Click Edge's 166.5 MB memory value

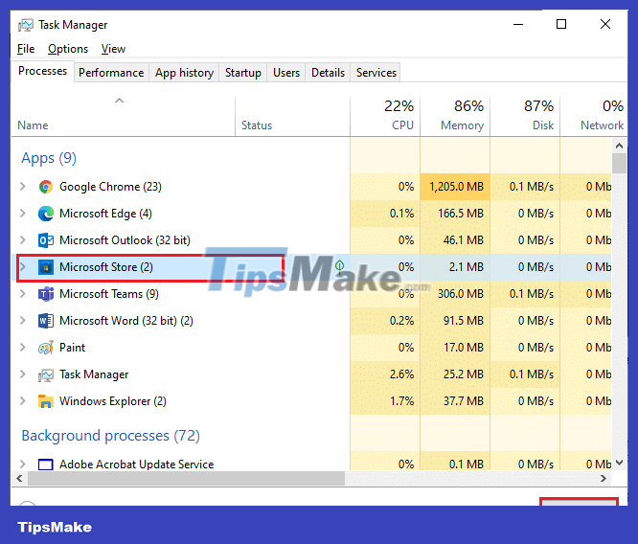pos(461,214)
